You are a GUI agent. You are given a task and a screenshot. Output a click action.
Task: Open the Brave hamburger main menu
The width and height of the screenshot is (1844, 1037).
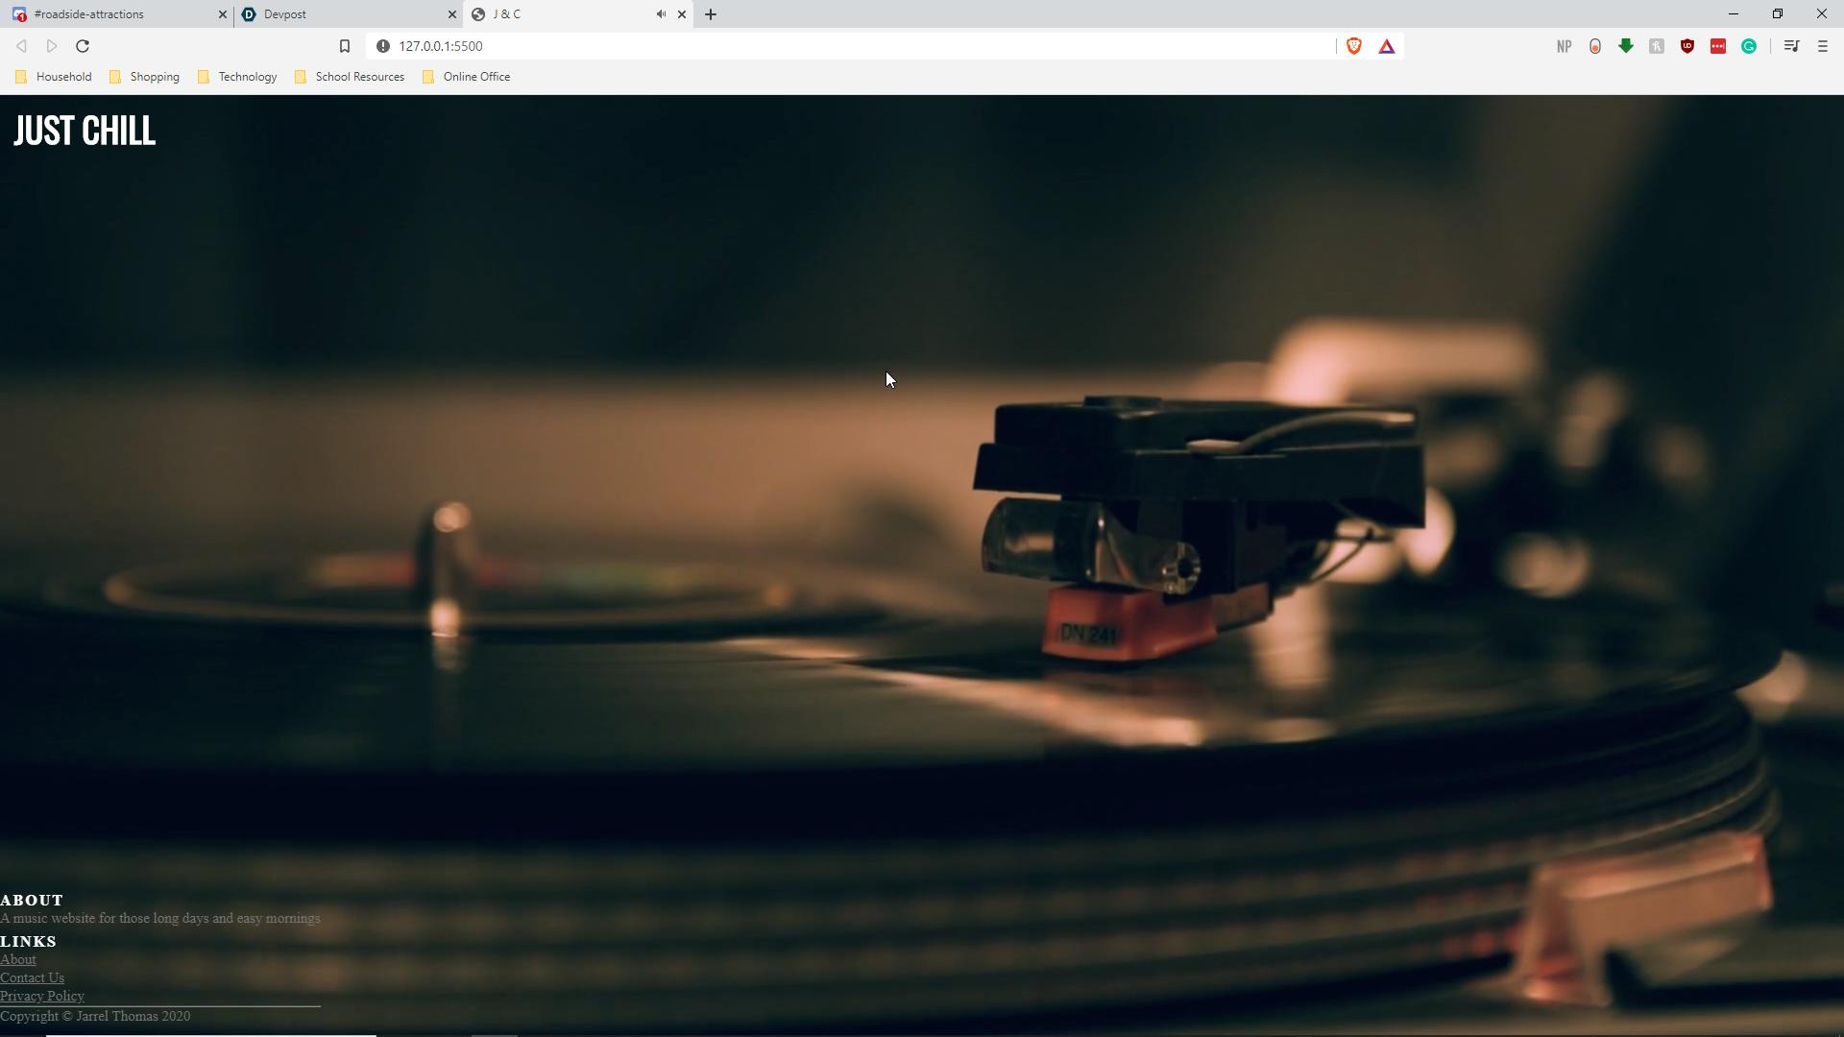1823,46
